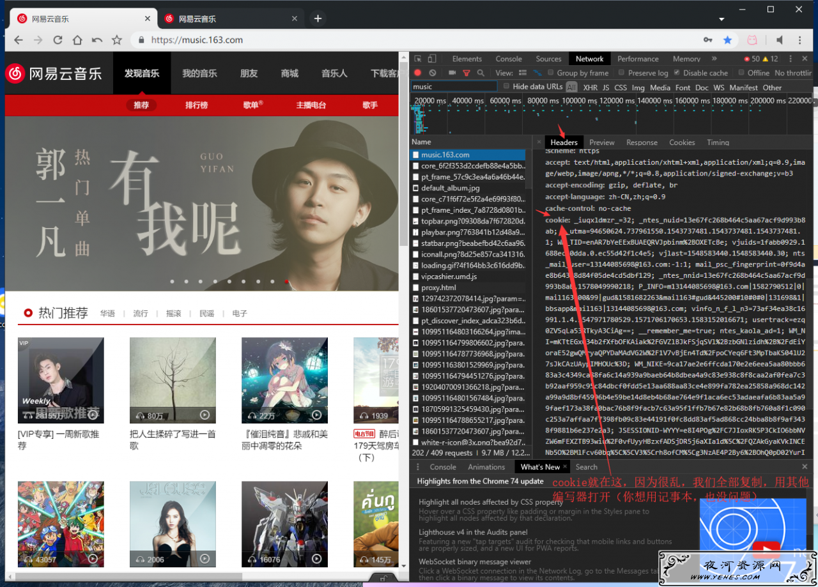Viewport: 818px width, 587px height.
Task: Open a new browser tab with plus button
Action: pos(318,19)
